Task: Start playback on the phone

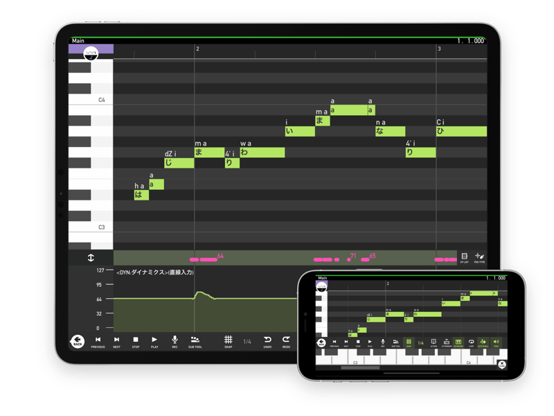Action: click(x=370, y=343)
